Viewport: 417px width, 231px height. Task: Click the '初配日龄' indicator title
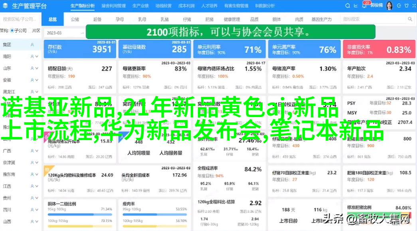pyautogui.click(x=56, y=69)
